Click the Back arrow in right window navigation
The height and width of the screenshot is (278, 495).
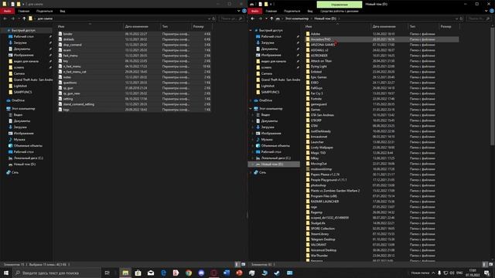click(x=253, y=19)
